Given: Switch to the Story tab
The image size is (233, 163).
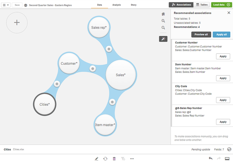Looking at the screenshot, I should 134,5.
